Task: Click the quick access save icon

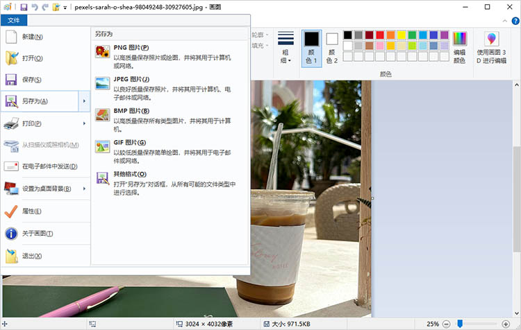Action: (x=24, y=7)
